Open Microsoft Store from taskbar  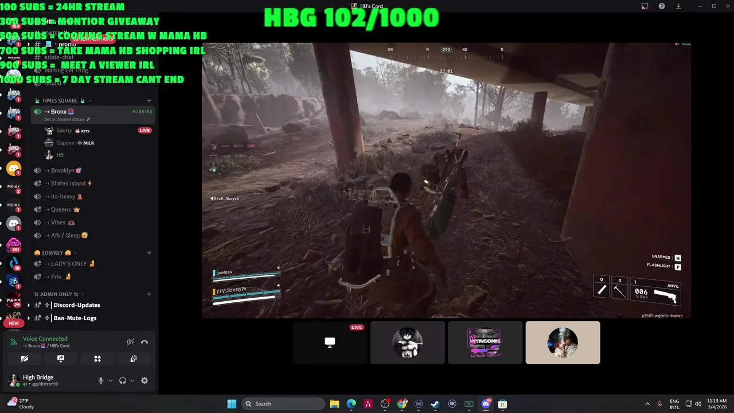point(503,404)
